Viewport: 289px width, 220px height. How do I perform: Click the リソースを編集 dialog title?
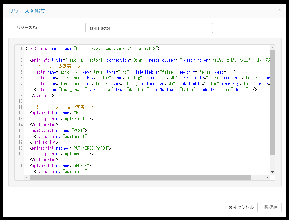click(27, 11)
